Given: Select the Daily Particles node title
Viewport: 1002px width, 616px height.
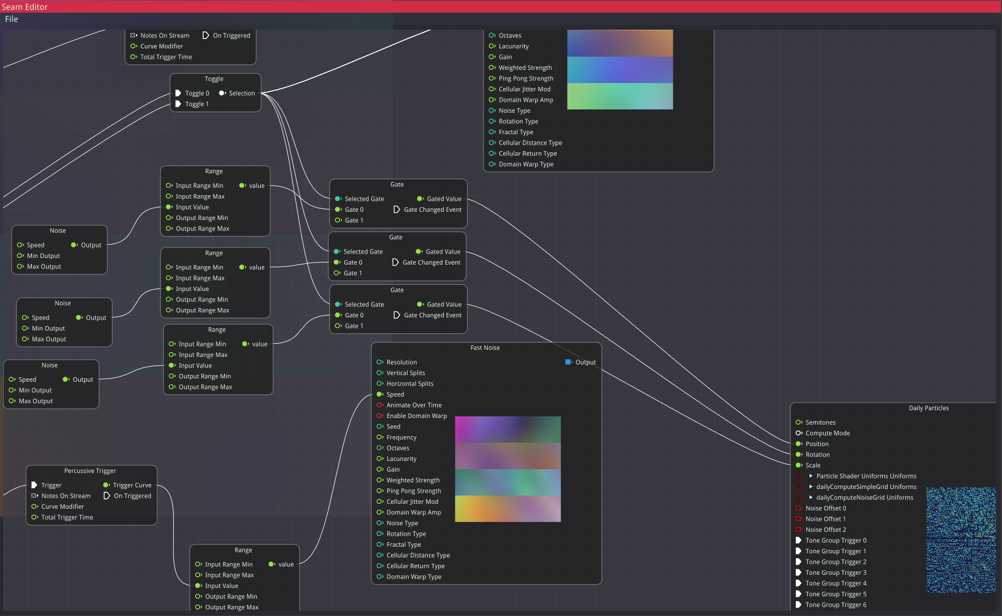Looking at the screenshot, I should 929,408.
